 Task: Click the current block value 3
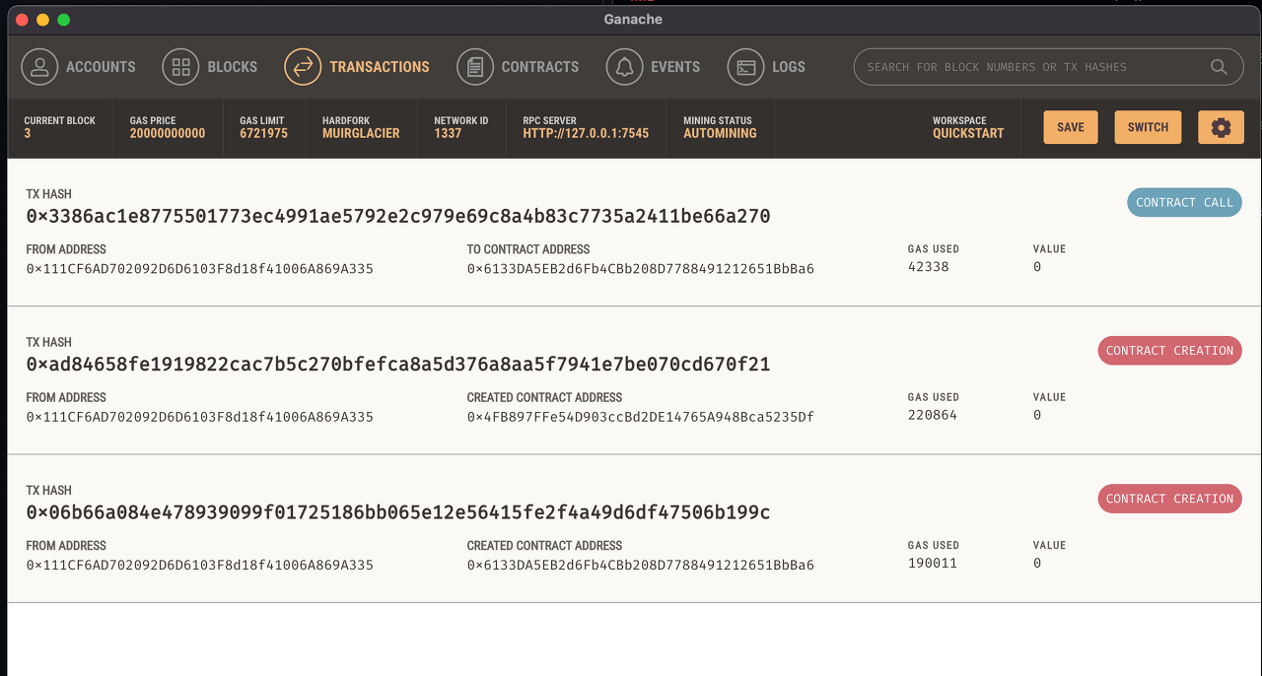(28, 133)
